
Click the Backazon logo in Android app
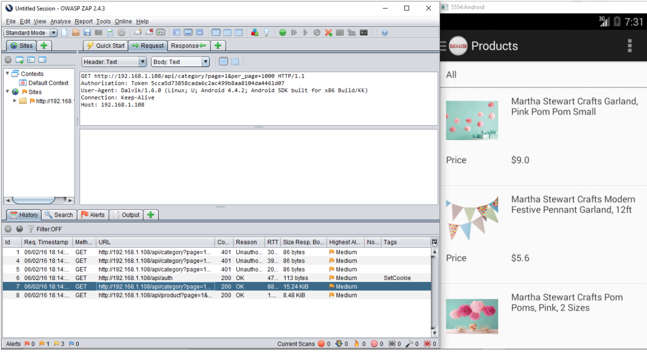click(x=458, y=45)
